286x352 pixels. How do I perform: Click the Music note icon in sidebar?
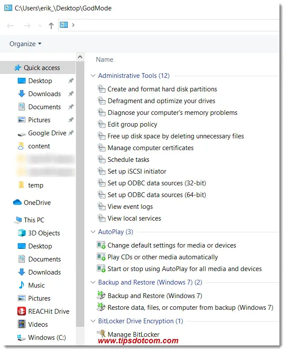21,285
